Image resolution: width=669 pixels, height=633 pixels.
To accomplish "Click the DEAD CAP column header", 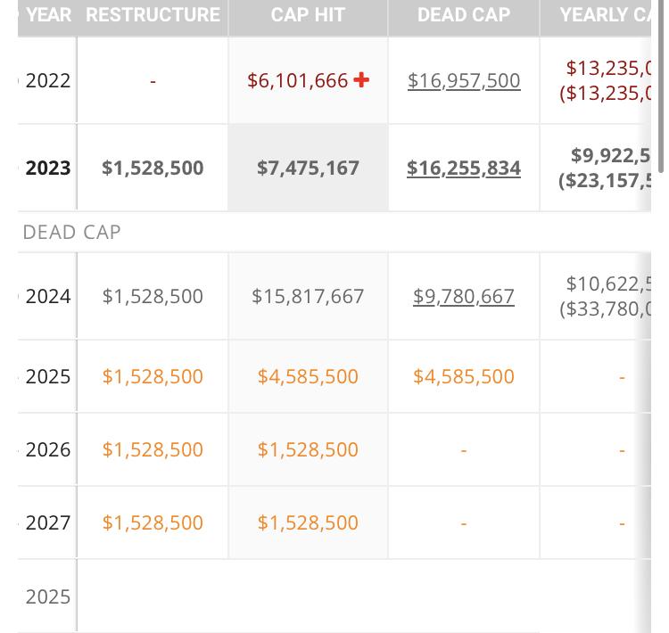I will click(464, 15).
